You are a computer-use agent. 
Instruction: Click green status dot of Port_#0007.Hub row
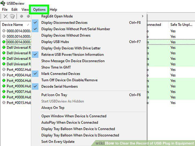(4, 91)
